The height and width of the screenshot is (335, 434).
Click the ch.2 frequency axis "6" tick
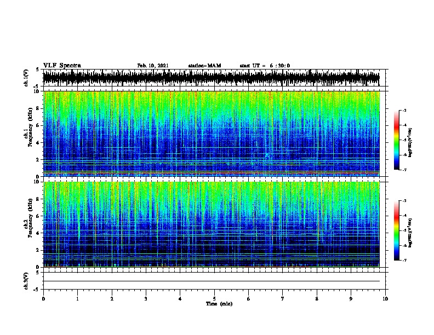tap(38, 216)
